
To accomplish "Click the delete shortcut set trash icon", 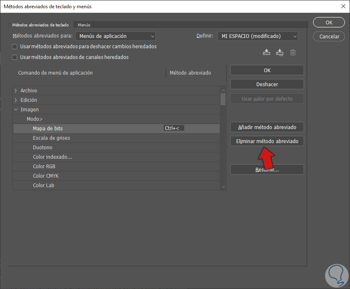I will point(293,52).
